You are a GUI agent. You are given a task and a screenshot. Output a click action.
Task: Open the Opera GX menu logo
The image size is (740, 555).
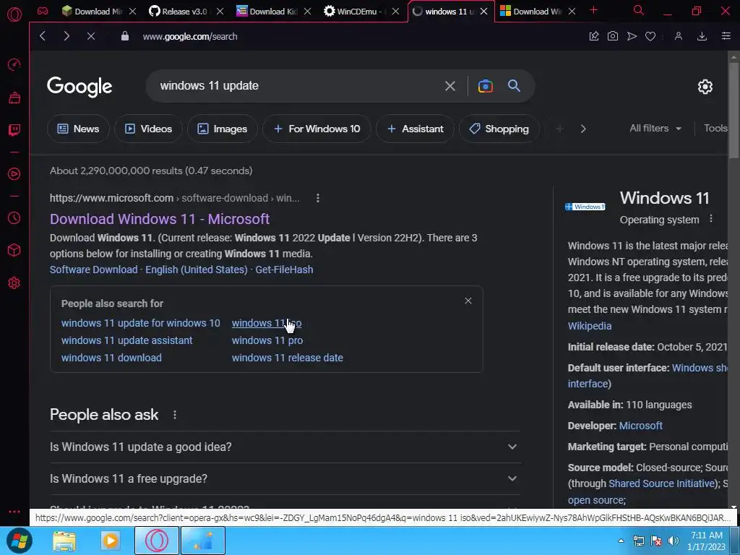coord(14,14)
